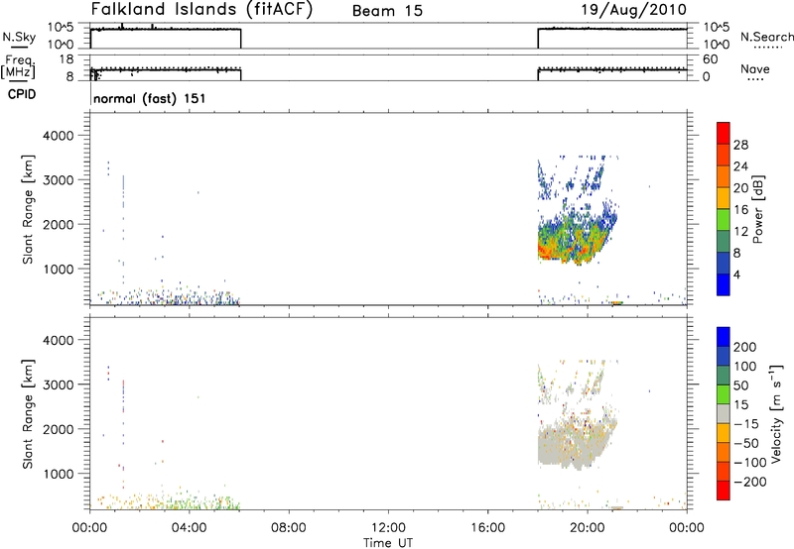Pick the grey -15 to 15 Velocity segment
Viewport: 794px width, 549px height.
724,413
